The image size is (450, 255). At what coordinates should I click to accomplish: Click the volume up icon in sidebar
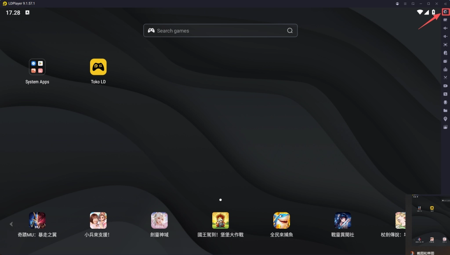tap(445, 28)
